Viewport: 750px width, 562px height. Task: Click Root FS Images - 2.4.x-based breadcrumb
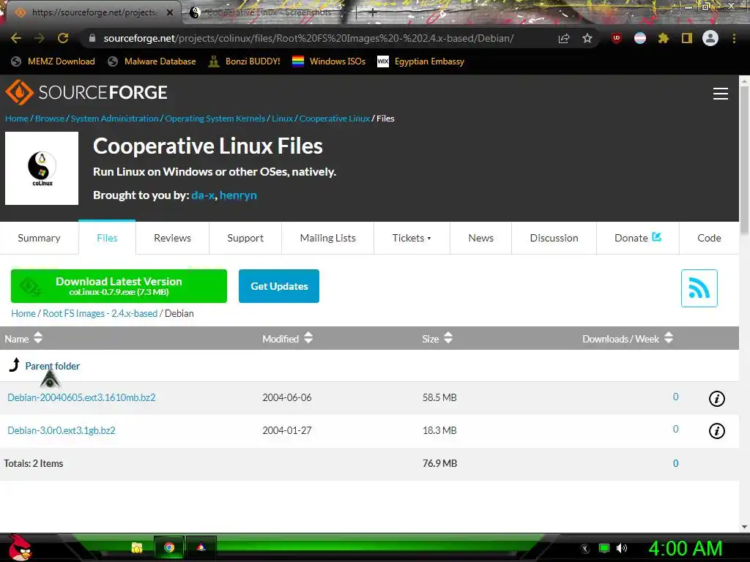[x=100, y=313]
